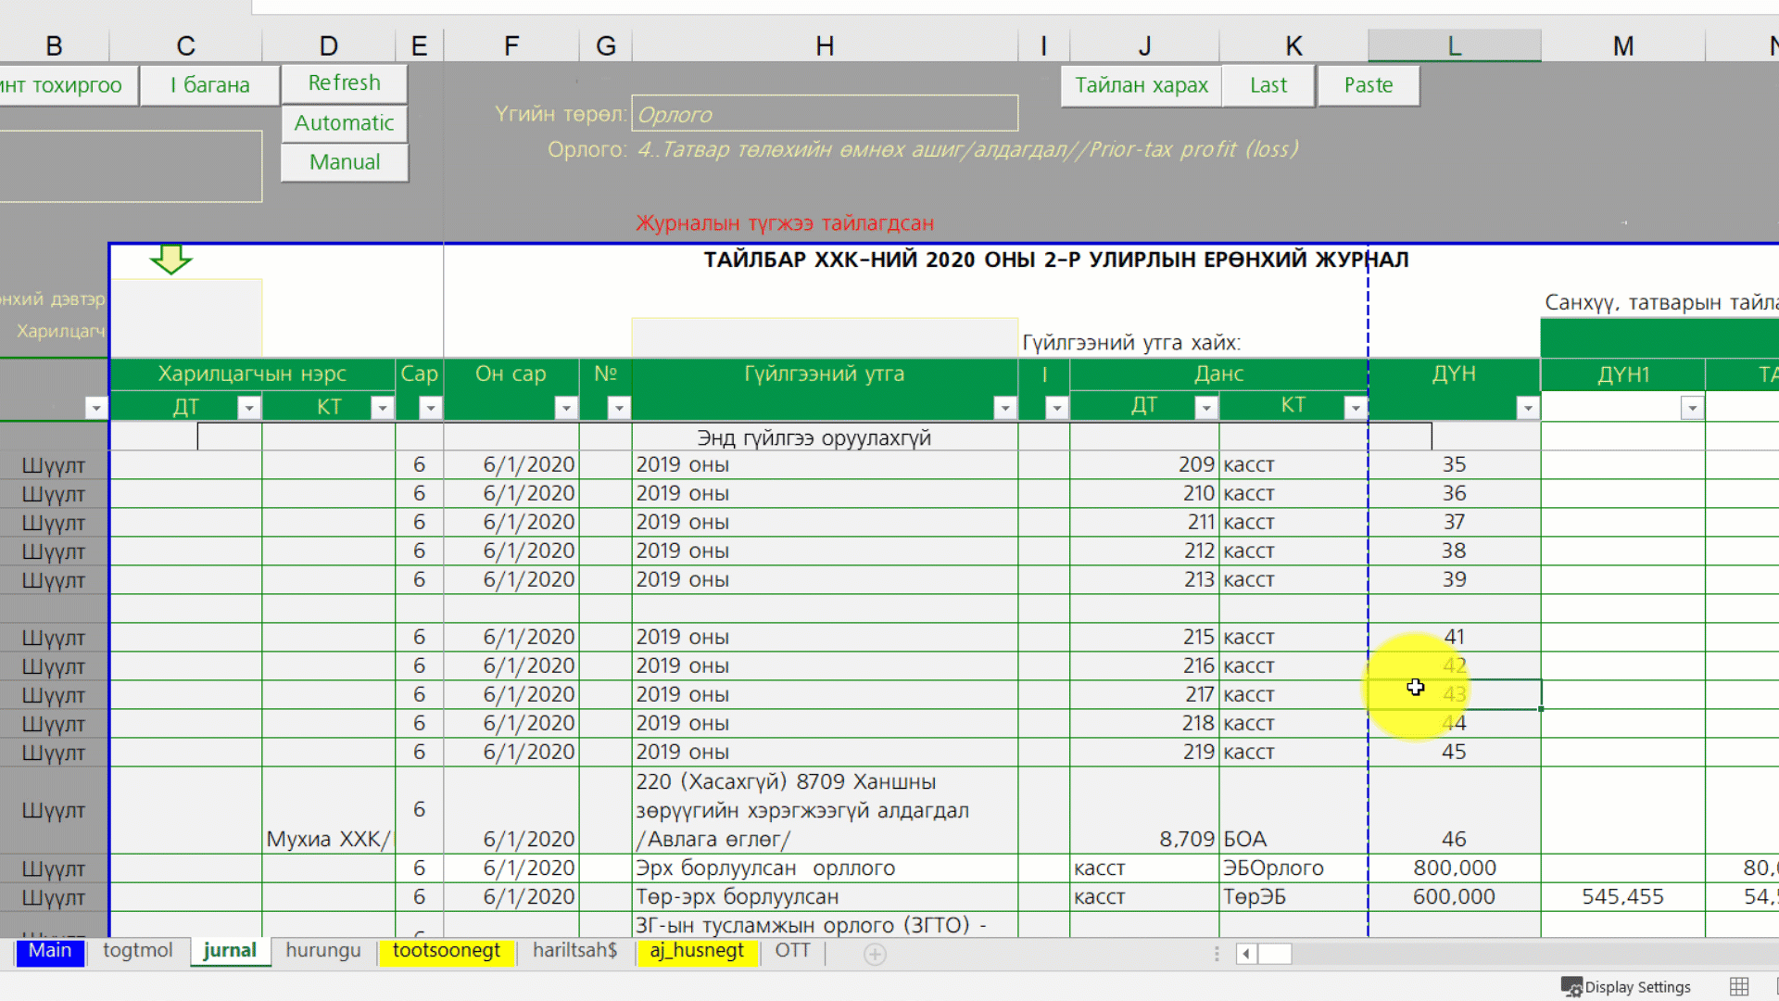The image size is (1779, 1001).
Task: Open filter dropdown for the Гүйлгээний утга column
Action: click(x=1004, y=408)
